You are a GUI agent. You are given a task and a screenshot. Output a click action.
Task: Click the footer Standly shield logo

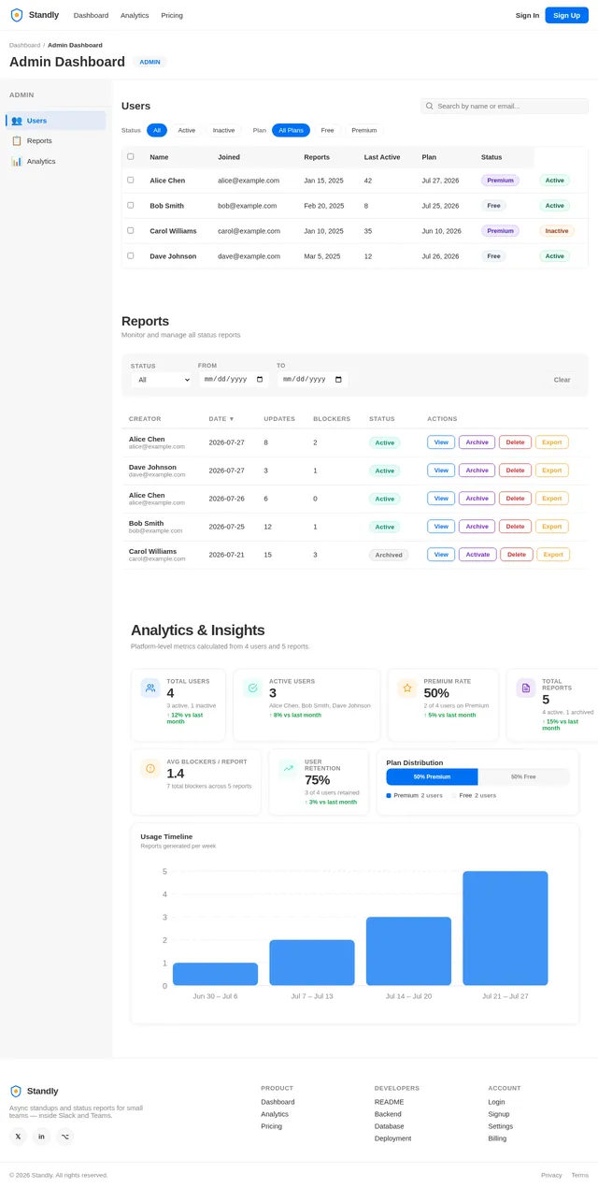(17, 1091)
